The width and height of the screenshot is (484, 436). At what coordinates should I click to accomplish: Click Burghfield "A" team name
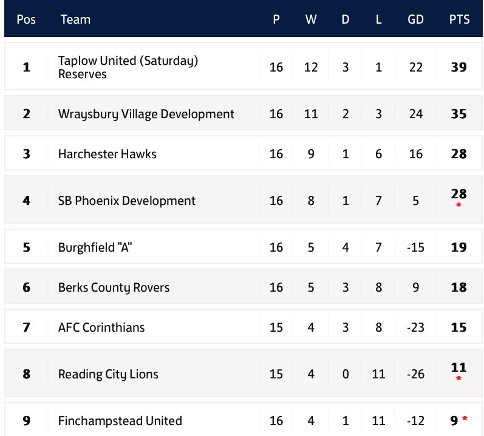point(95,247)
